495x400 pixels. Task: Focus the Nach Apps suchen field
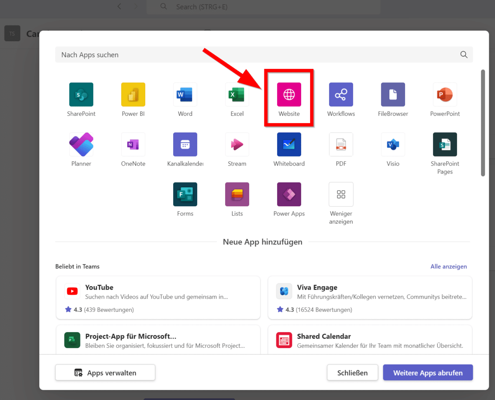(x=264, y=55)
